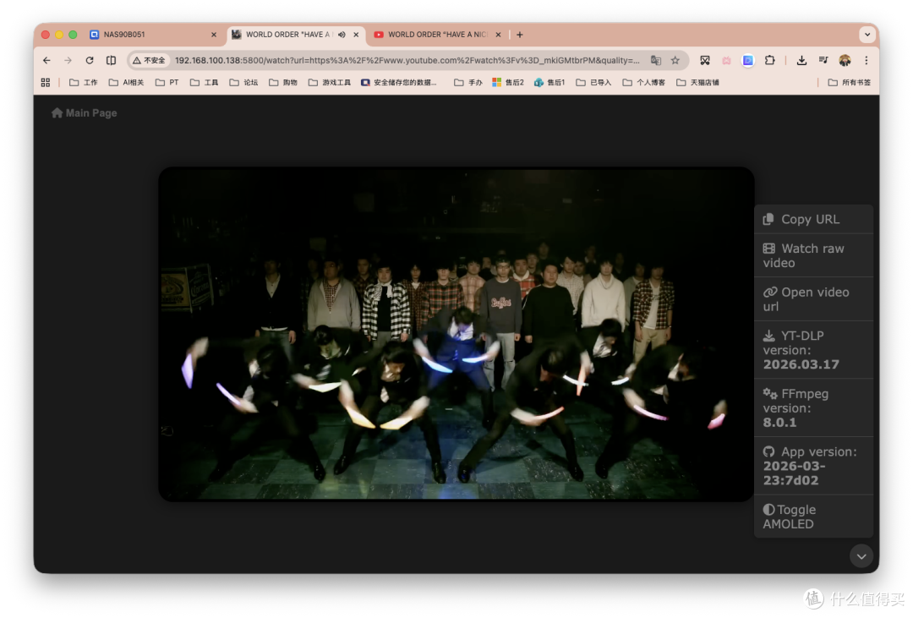Close the YouTube WORLD ORDER tab
This screenshot has width=913, height=618.
click(499, 35)
